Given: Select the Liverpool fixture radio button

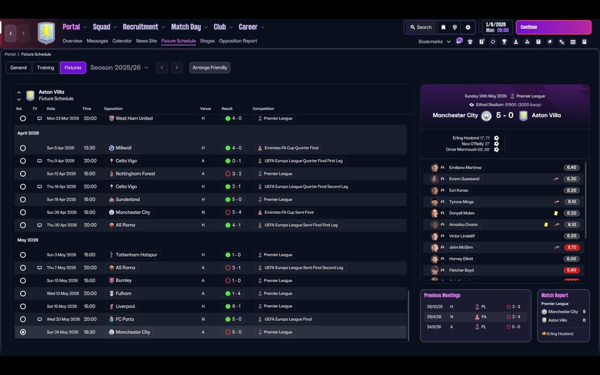Looking at the screenshot, I should point(23,307).
